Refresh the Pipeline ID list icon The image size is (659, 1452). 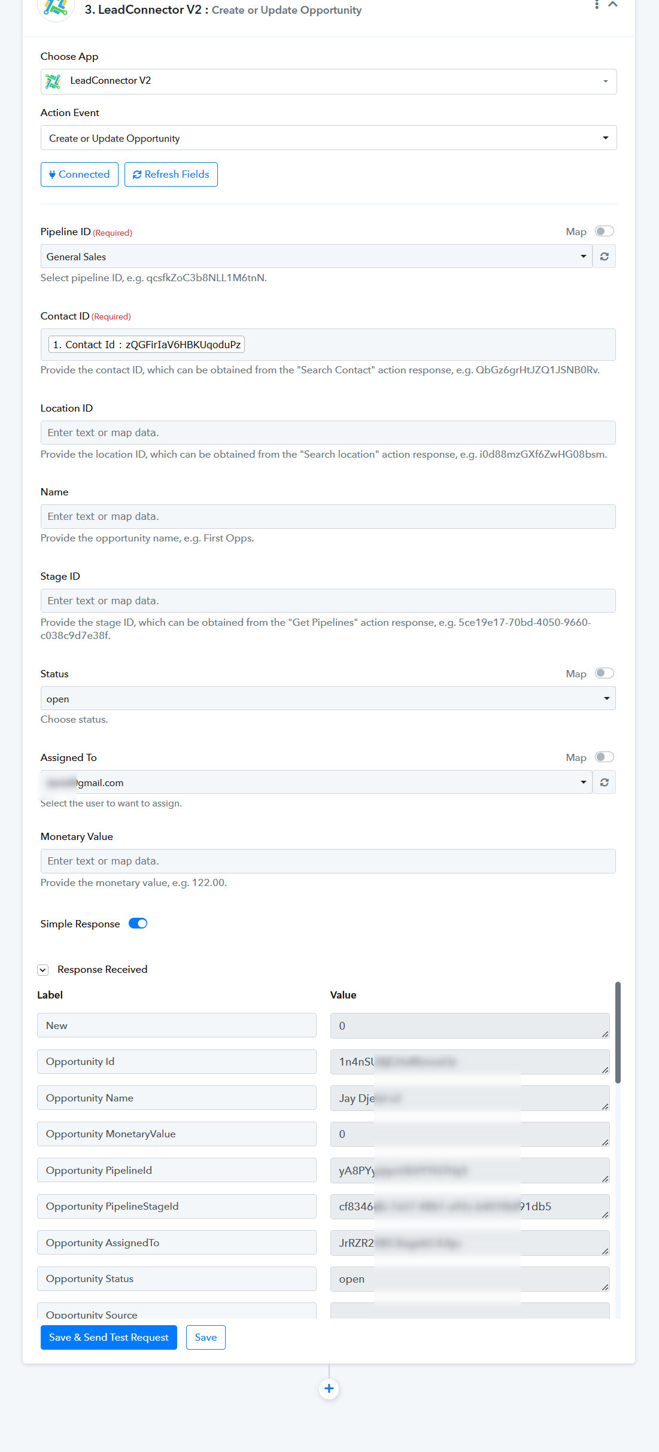click(x=605, y=257)
